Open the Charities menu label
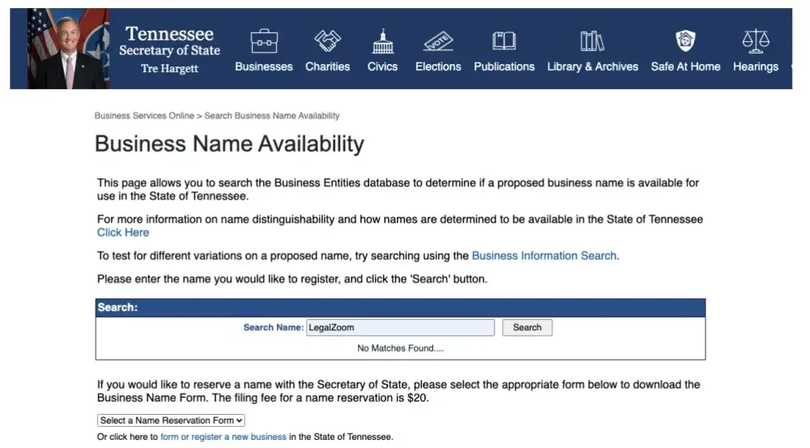Image resolution: width=810 pixels, height=448 pixels. click(x=327, y=66)
